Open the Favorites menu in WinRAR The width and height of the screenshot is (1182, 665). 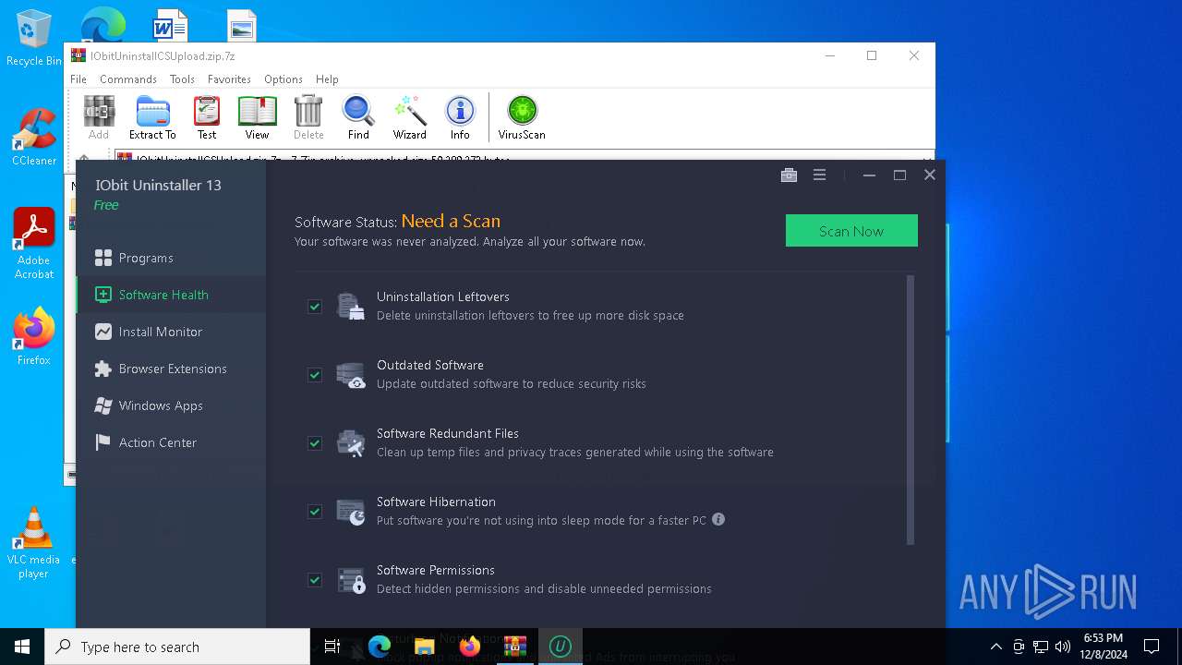(x=229, y=79)
